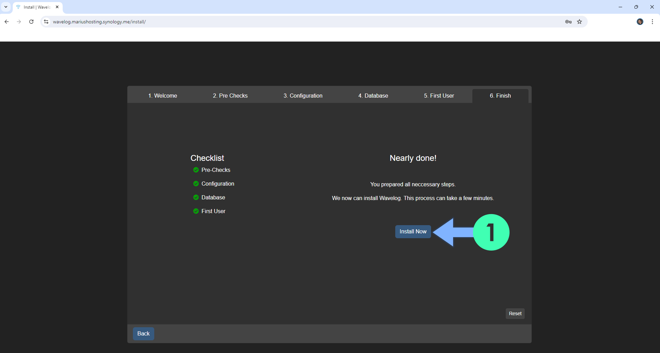Viewport: 660px width, 353px height.
Task: Open the site information icon in address bar
Action: [x=46, y=22]
